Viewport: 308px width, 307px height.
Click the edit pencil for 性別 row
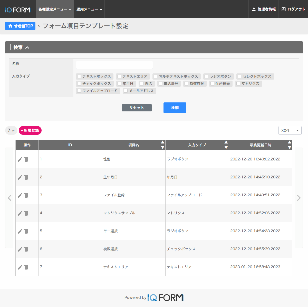[x=20, y=159]
